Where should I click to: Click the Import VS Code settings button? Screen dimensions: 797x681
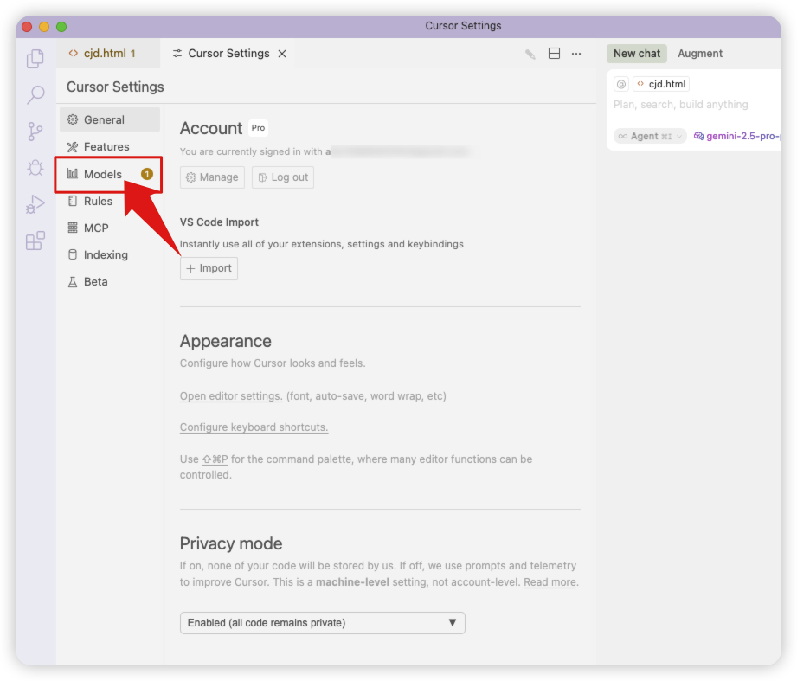(x=209, y=268)
